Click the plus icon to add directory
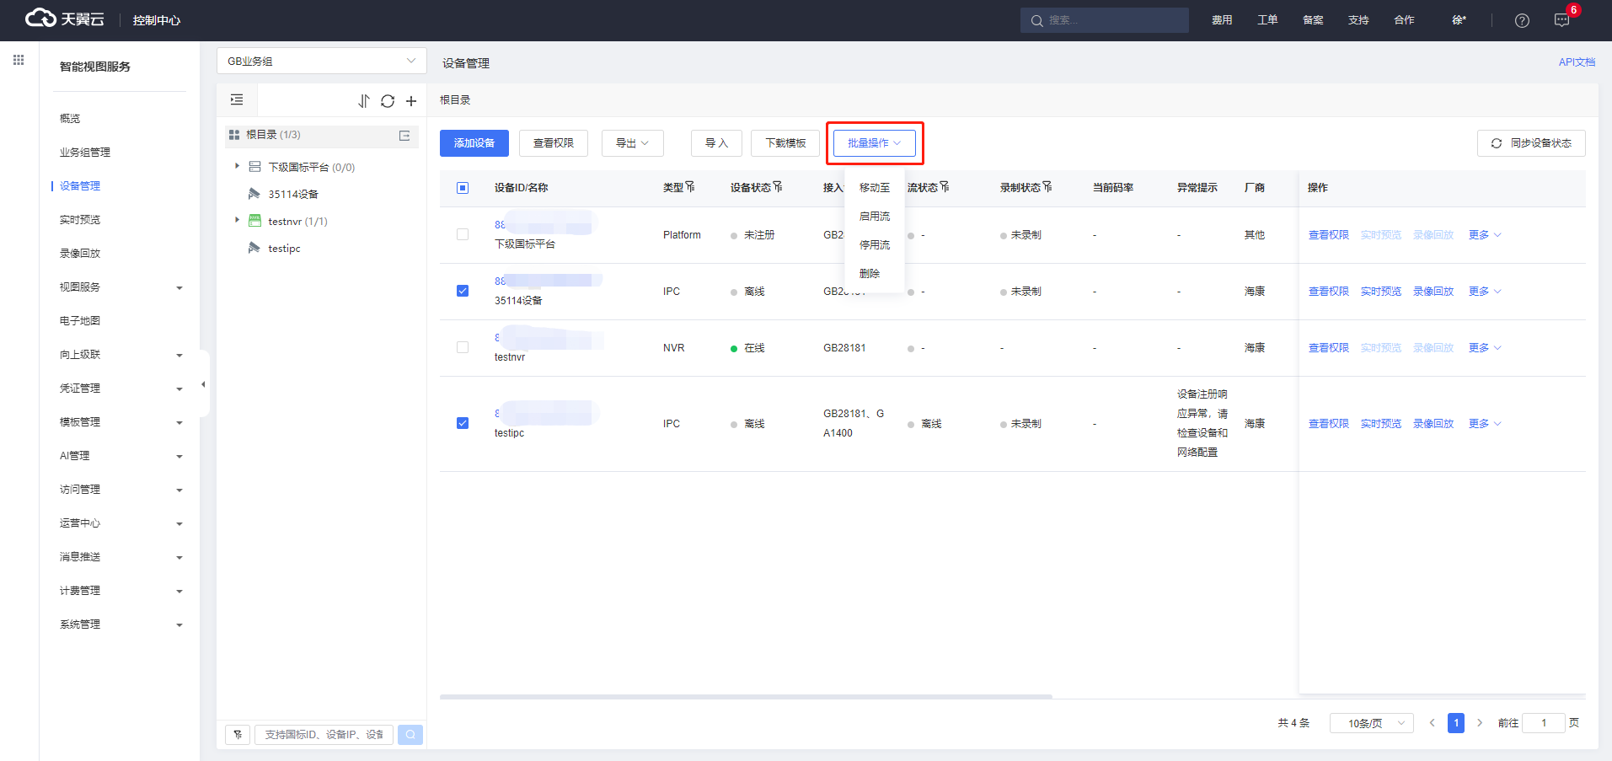Viewport: 1612px width, 761px height. point(411,101)
